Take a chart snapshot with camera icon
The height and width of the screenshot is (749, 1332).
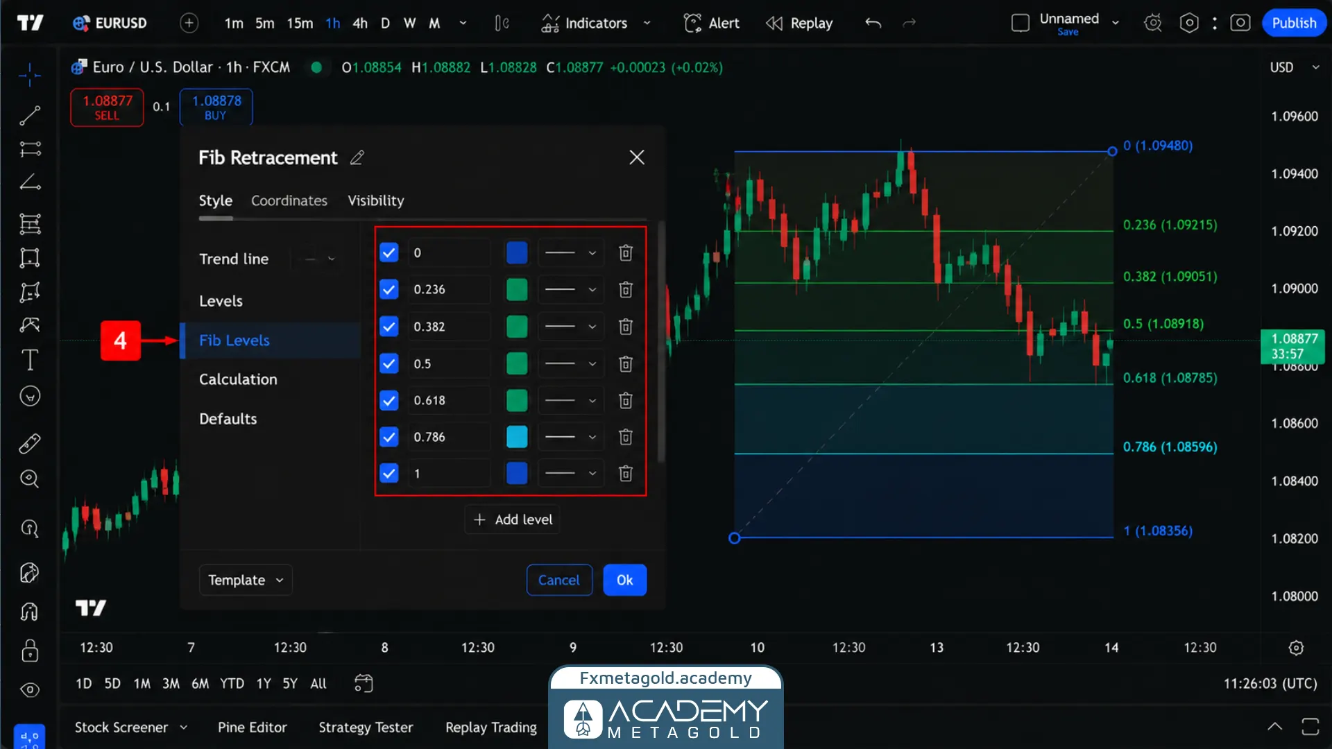[1240, 23]
